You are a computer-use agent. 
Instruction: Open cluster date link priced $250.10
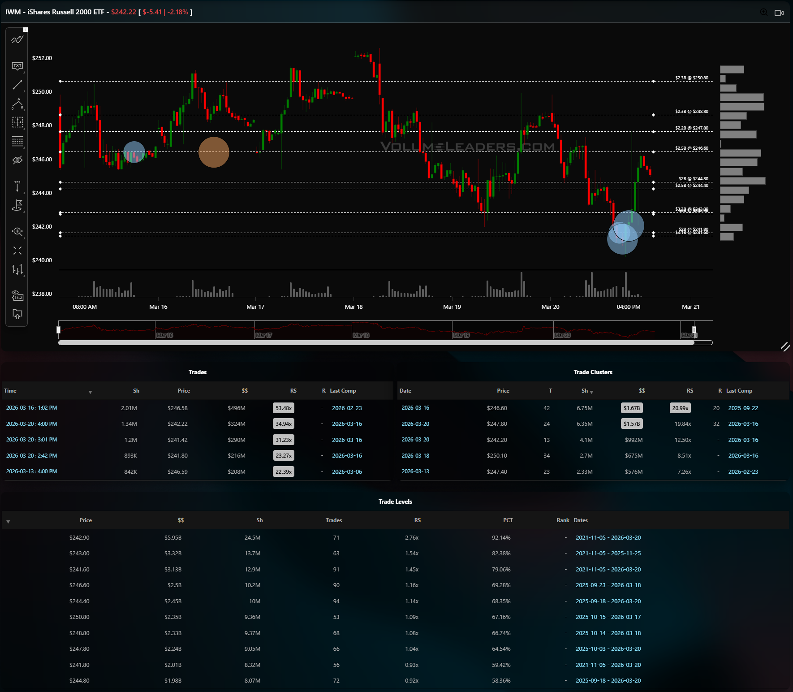pos(415,456)
